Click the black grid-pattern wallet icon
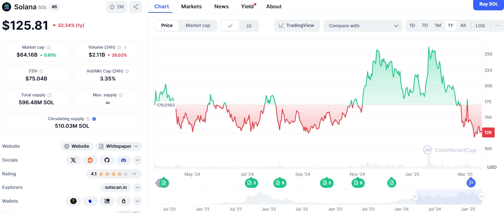The image size is (504, 213). tap(107, 201)
